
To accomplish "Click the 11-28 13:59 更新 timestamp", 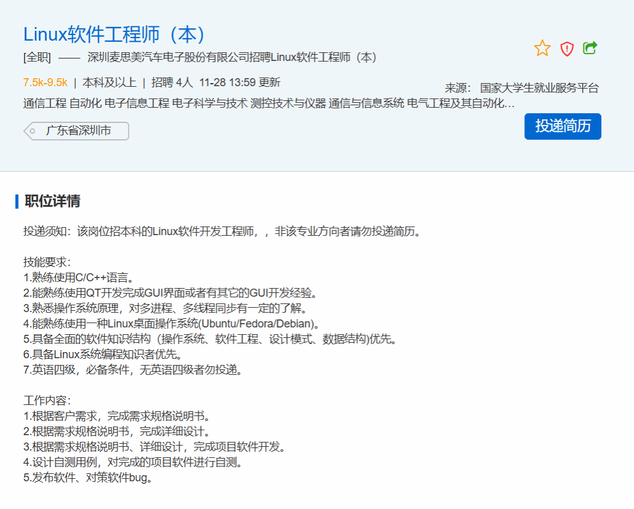I will click(x=239, y=82).
